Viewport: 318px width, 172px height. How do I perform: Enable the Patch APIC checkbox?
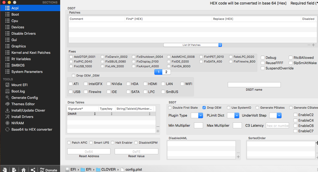tap(69, 143)
